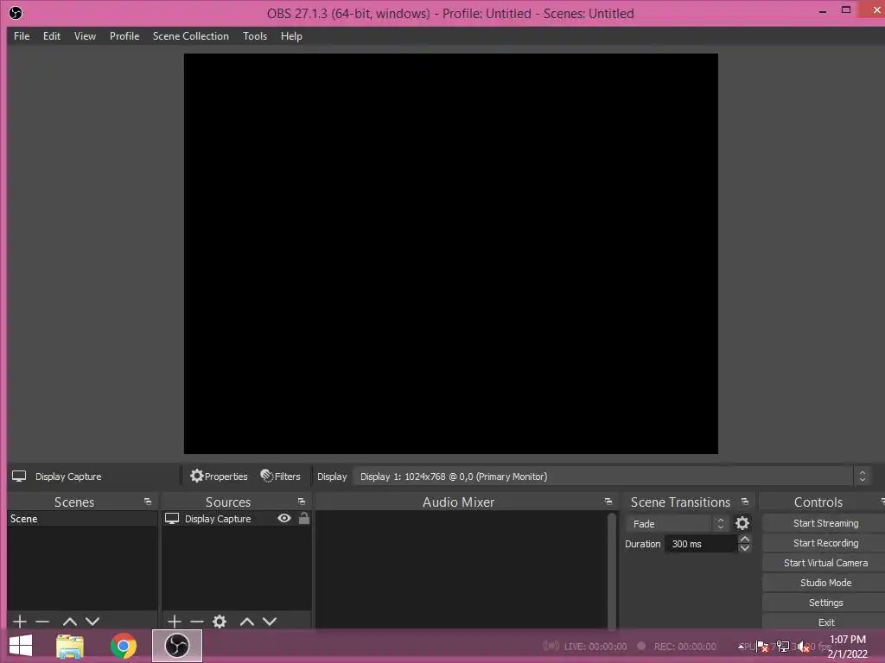Open OBS Settings
This screenshot has width=885, height=663.
coord(825,603)
